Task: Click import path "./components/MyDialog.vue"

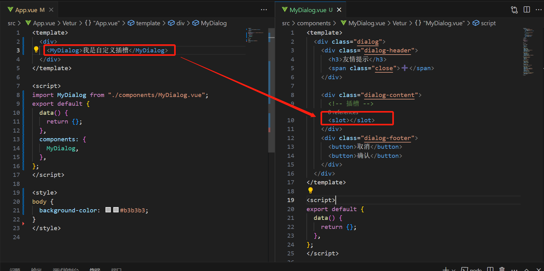Action: pyautogui.click(x=156, y=95)
